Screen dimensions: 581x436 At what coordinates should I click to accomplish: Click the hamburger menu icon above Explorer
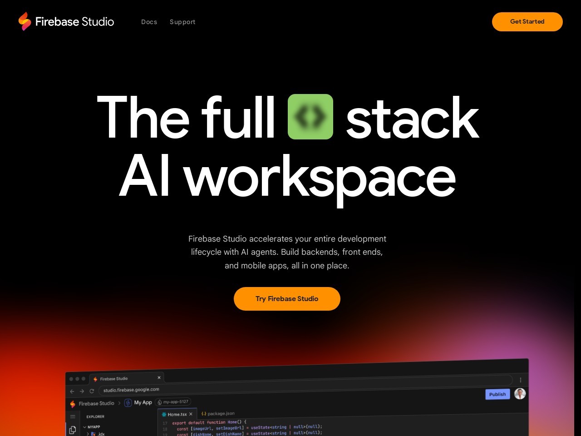pos(73,416)
